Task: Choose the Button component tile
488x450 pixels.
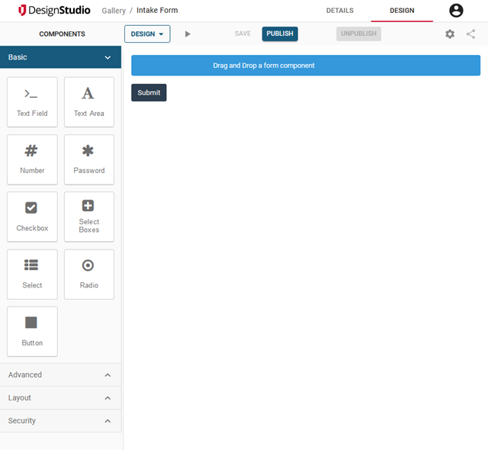Action: 32,331
